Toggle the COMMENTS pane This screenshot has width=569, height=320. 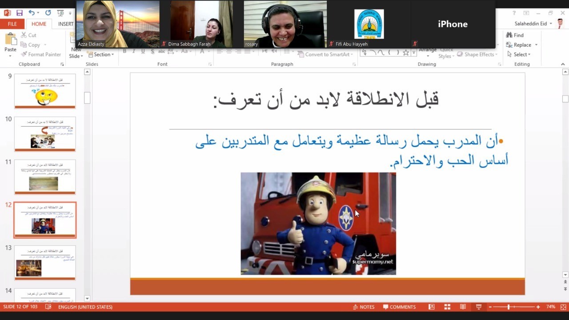tap(399, 307)
